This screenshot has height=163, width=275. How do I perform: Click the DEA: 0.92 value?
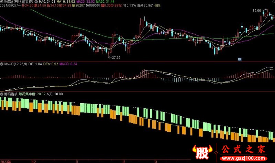point(51,64)
